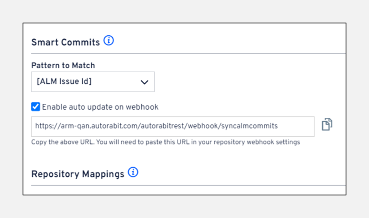369x218 pixels.
Task: Click the 'Copy the above URL' helper text
Action: [59, 142]
